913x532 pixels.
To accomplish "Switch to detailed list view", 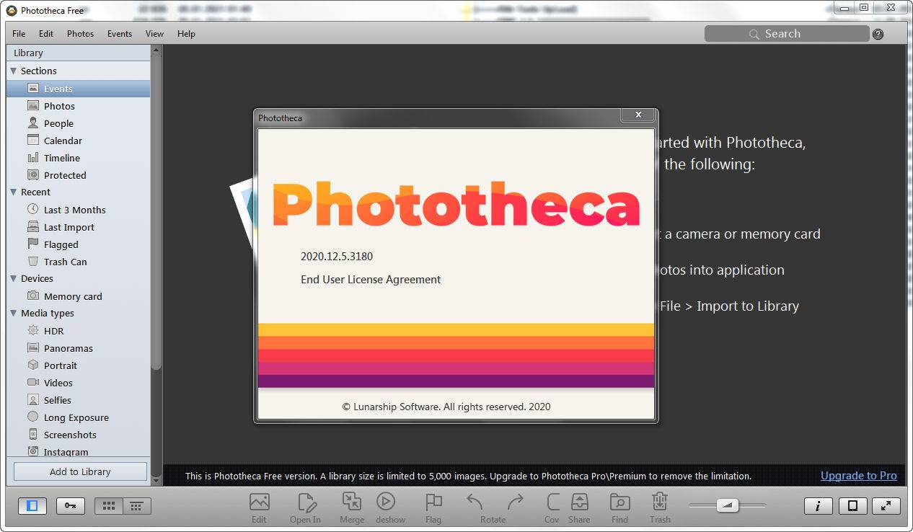I will coord(136,506).
